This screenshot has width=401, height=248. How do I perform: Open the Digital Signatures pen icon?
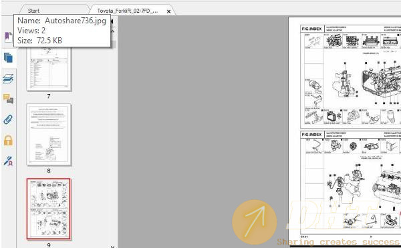tap(8, 161)
